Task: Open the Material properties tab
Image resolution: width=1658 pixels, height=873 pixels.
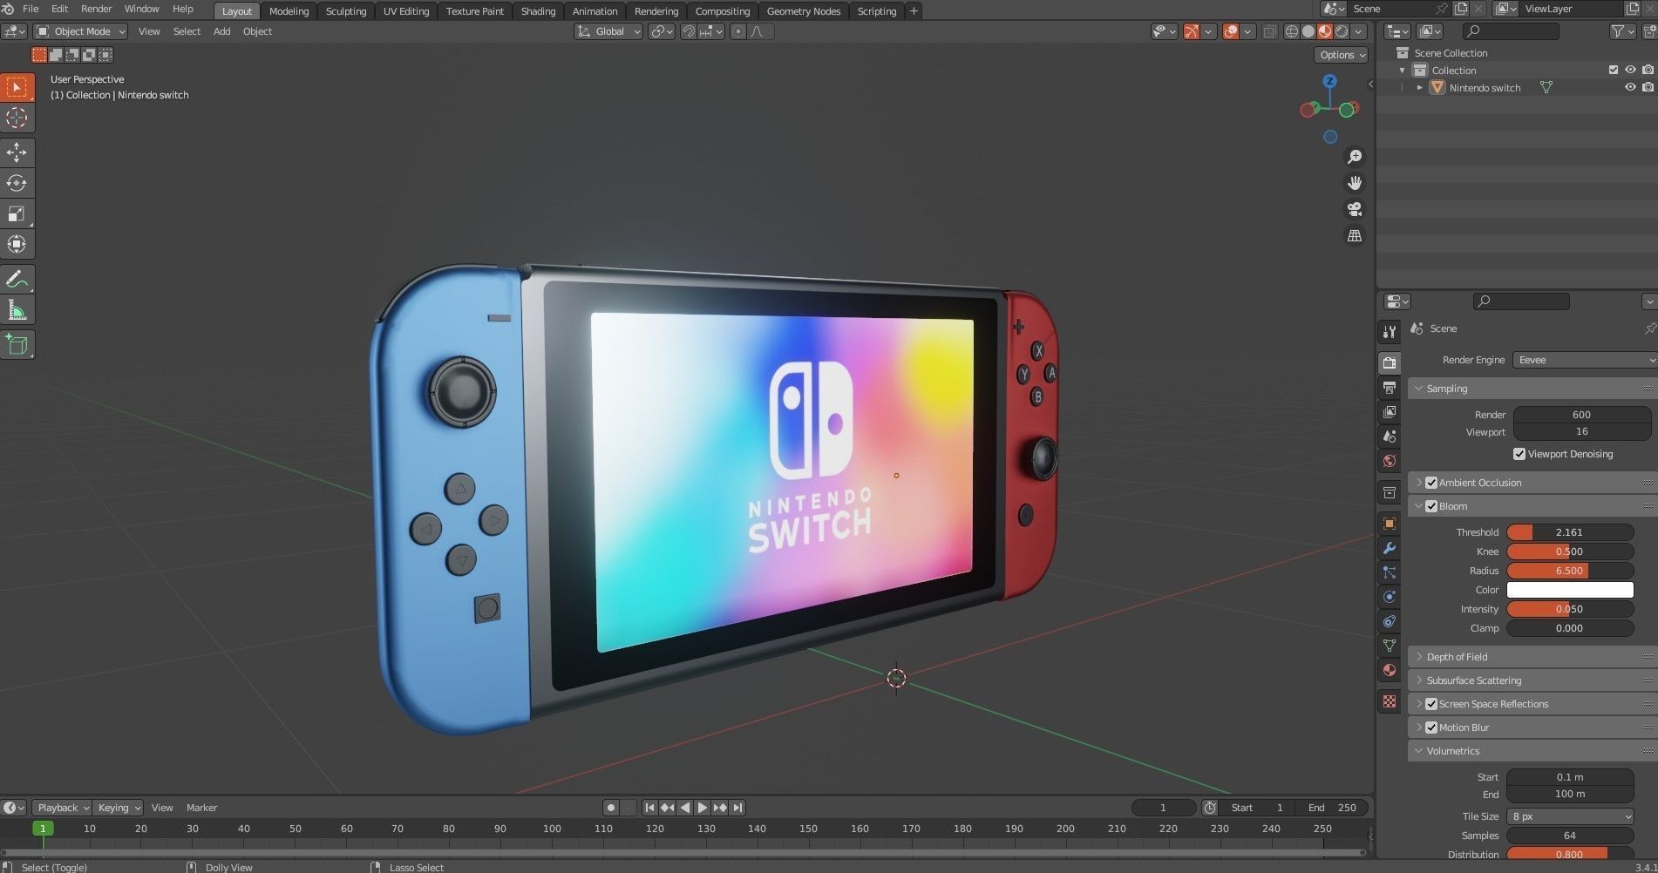Action: tap(1390, 670)
